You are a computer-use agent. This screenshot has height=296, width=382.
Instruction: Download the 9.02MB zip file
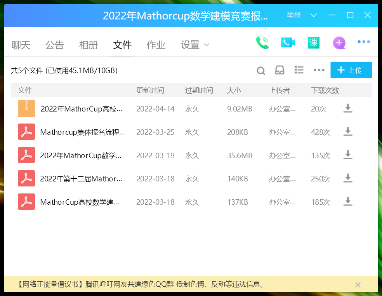pyautogui.click(x=348, y=108)
